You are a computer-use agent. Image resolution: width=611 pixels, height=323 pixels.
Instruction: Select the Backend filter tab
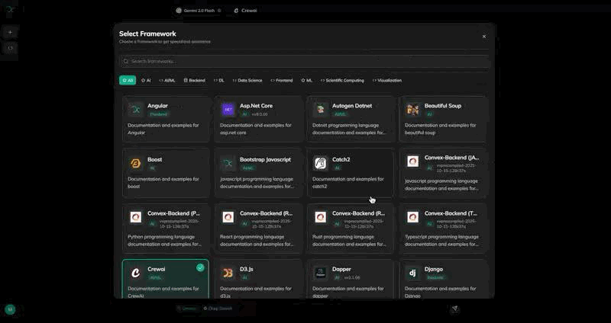pyautogui.click(x=195, y=81)
